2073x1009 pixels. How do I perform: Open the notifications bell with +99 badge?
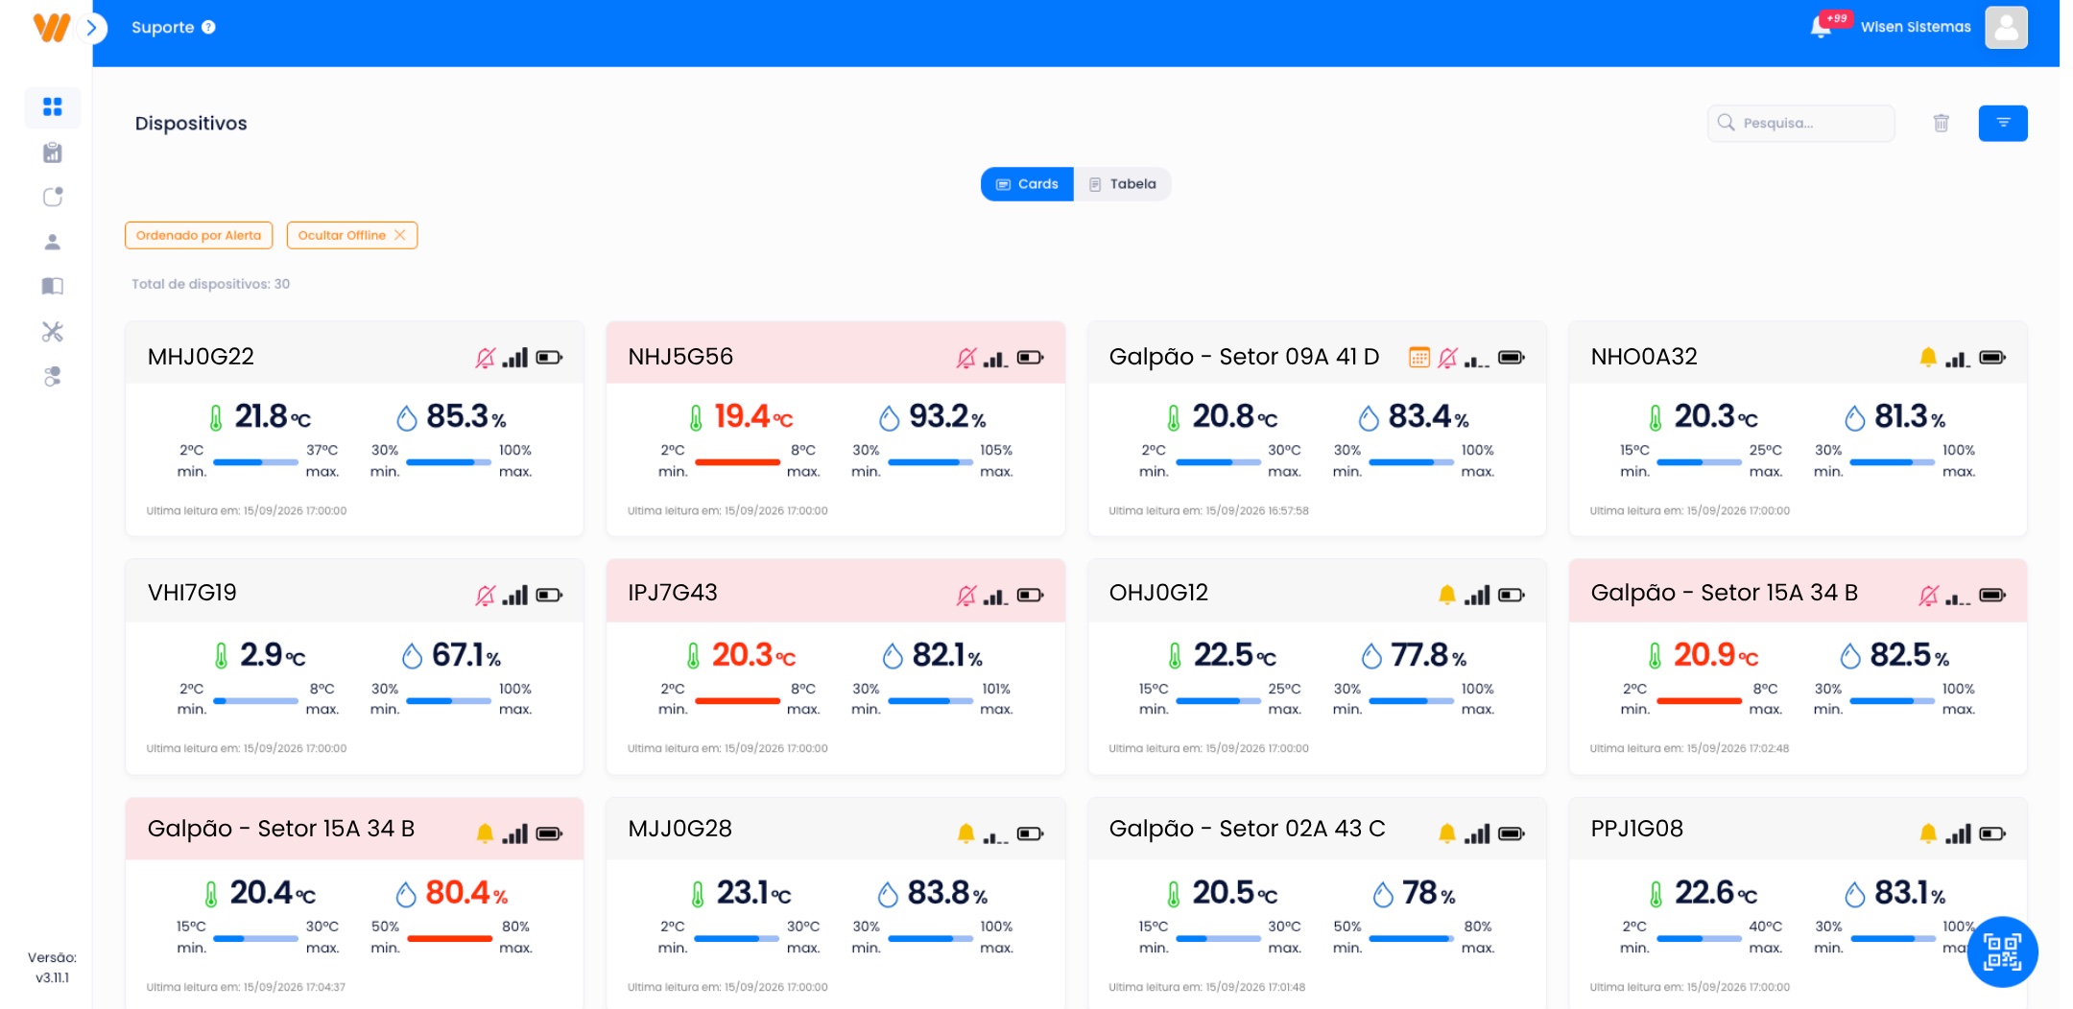click(x=1822, y=27)
